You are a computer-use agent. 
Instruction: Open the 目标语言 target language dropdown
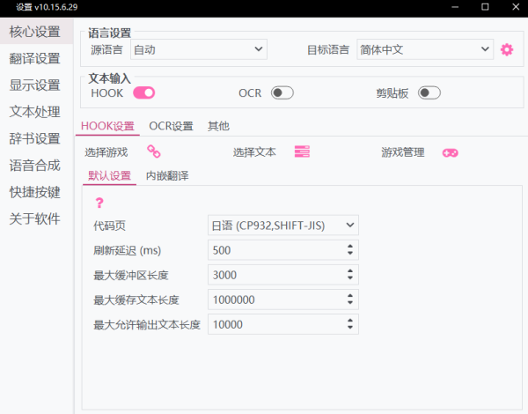tap(425, 49)
